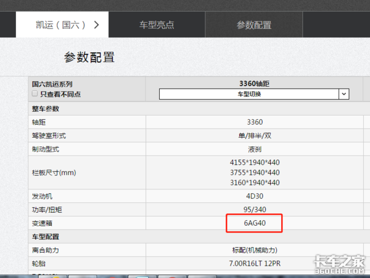Open the 车型切换 dropdown
Image resolution: width=370 pixels, height=278 pixels.
254,94
